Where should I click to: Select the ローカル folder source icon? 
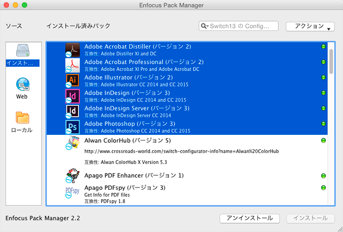click(23, 118)
